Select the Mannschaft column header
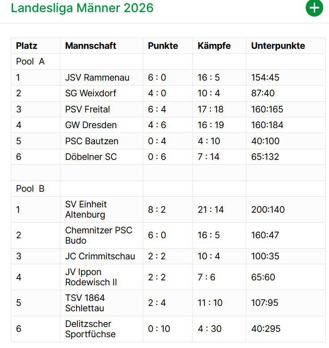This screenshot has width=329, height=348. point(90,46)
